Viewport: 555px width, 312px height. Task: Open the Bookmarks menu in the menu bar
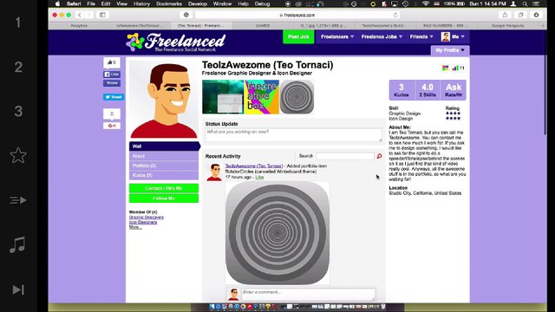click(169, 3)
